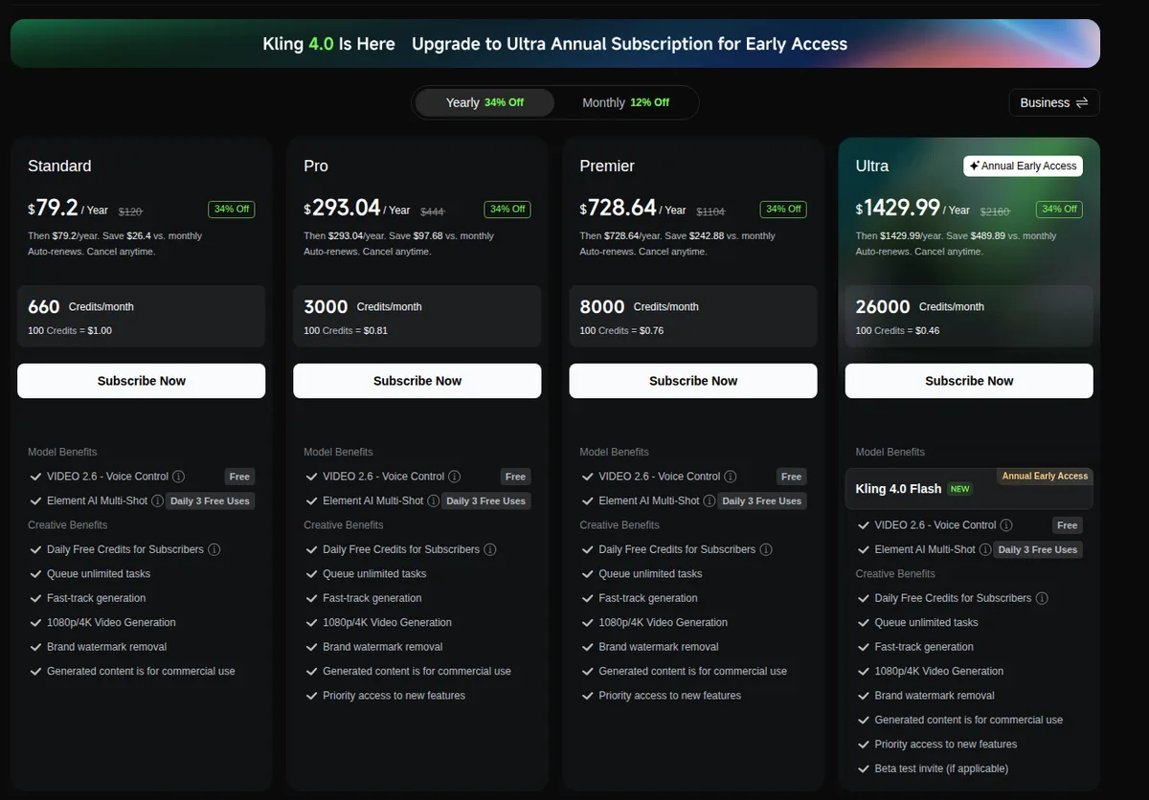Click the 8000 Credits/month text
1149x800 pixels.
tap(640, 307)
